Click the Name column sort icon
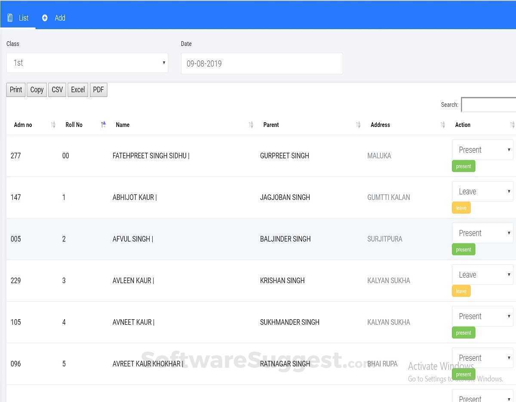The width and height of the screenshot is (516, 402). pyautogui.click(x=251, y=125)
